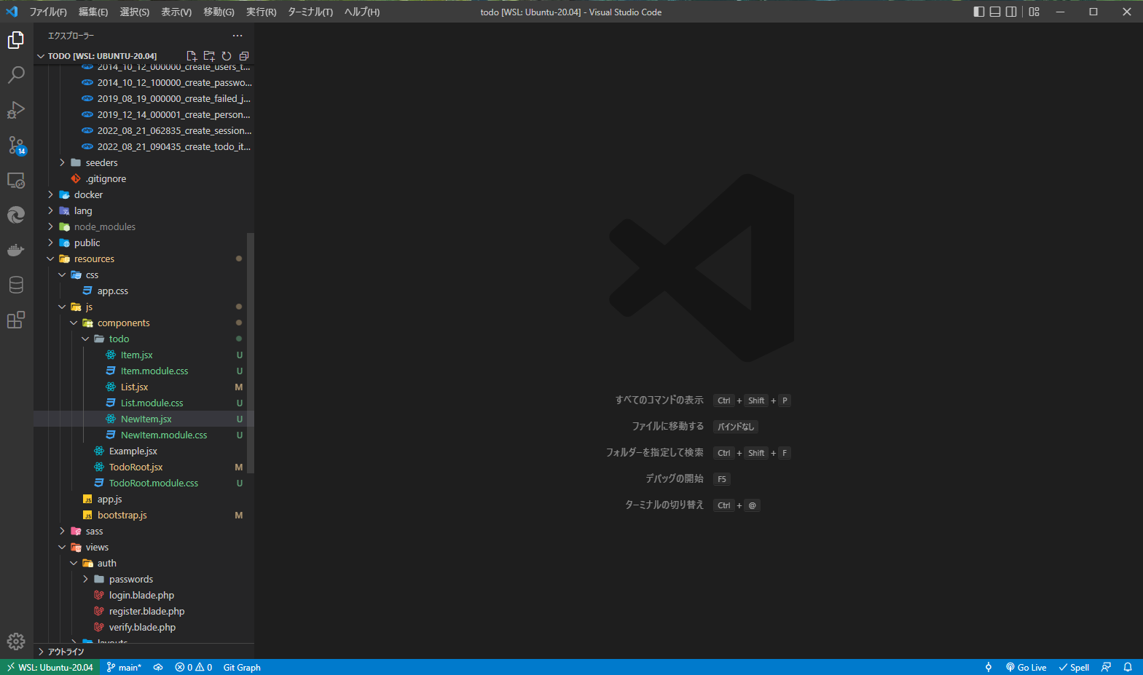Screen dimensions: 1143x675
Task: Expand the アウトライン outline section
Action: tap(144, 652)
